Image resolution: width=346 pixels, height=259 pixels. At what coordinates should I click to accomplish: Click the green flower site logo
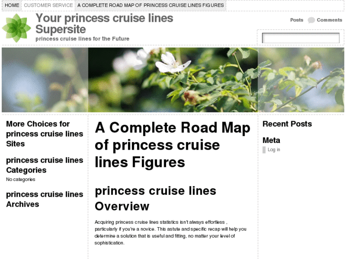pyautogui.click(x=16, y=28)
